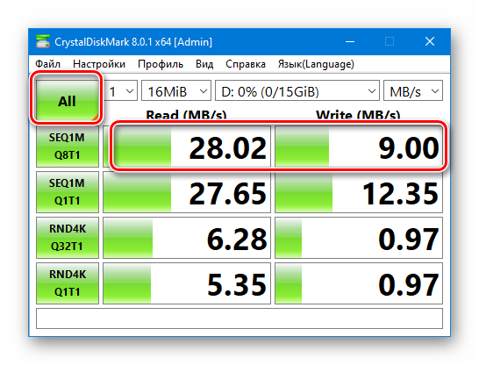Click the 28.02 read result

(187, 147)
